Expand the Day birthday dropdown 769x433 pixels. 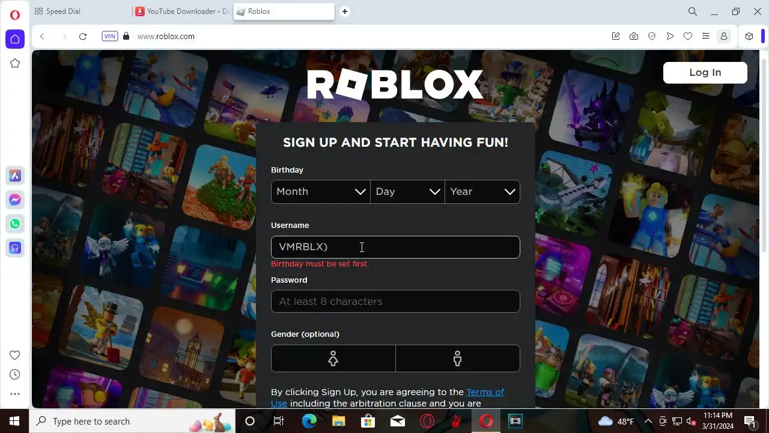click(x=407, y=191)
